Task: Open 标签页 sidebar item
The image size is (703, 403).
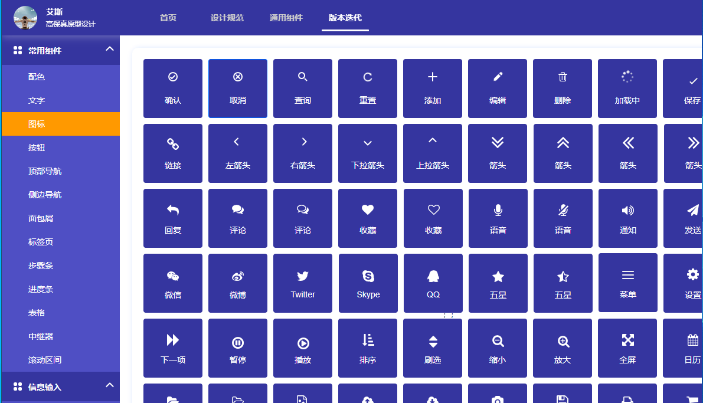Action: click(x=61, y=242)
